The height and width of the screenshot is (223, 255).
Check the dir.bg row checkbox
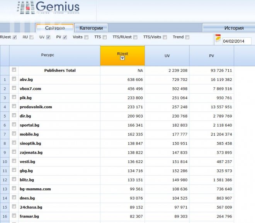(14, 115)
